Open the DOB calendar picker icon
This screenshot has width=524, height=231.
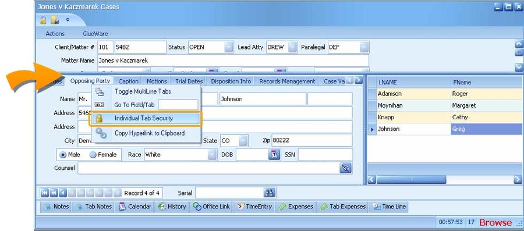274,155
